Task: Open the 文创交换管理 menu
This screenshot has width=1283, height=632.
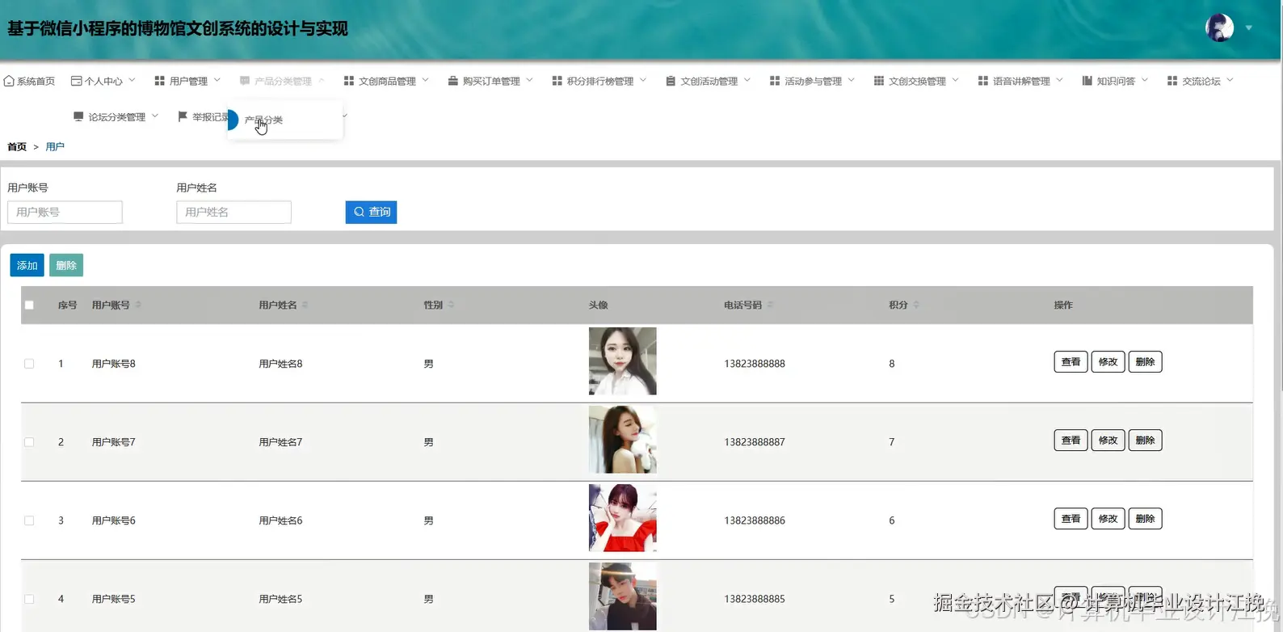Action: (916, 81)
